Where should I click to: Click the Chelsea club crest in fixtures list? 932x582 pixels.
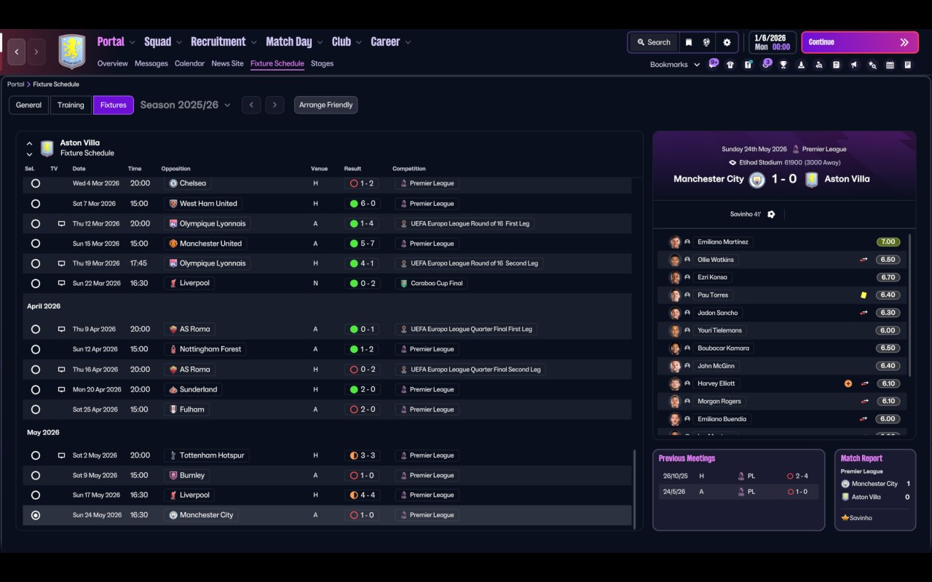click(173, 183)
